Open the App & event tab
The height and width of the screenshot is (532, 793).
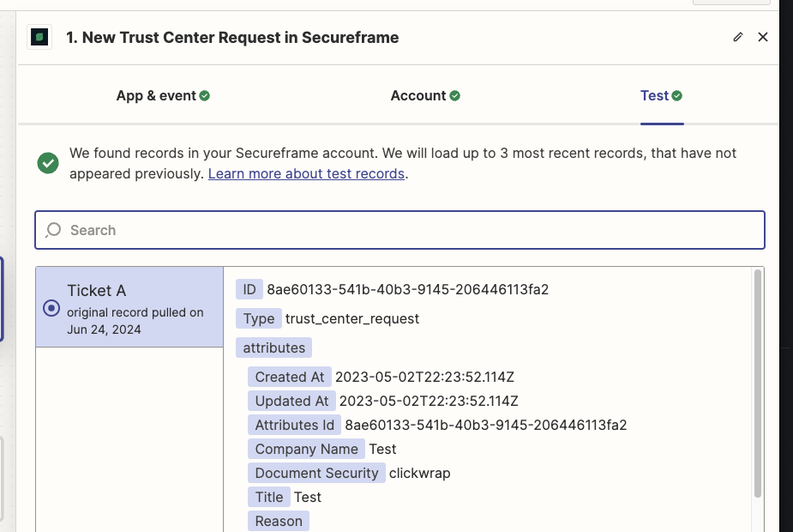[163, 95]
